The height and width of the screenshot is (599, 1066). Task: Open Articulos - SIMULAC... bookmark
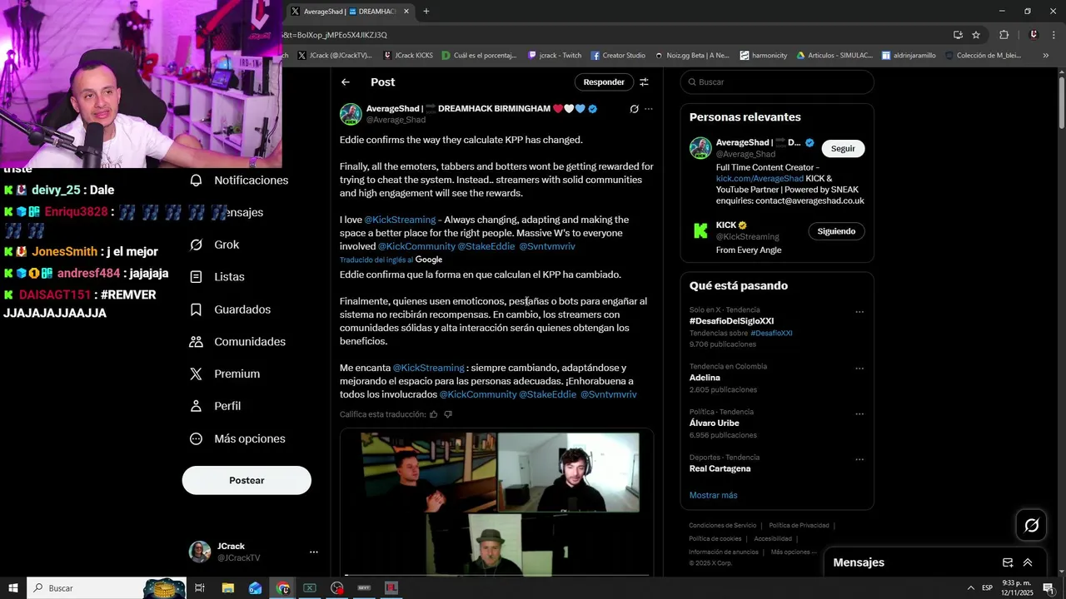pyautogui.click(x=834, y=56)
